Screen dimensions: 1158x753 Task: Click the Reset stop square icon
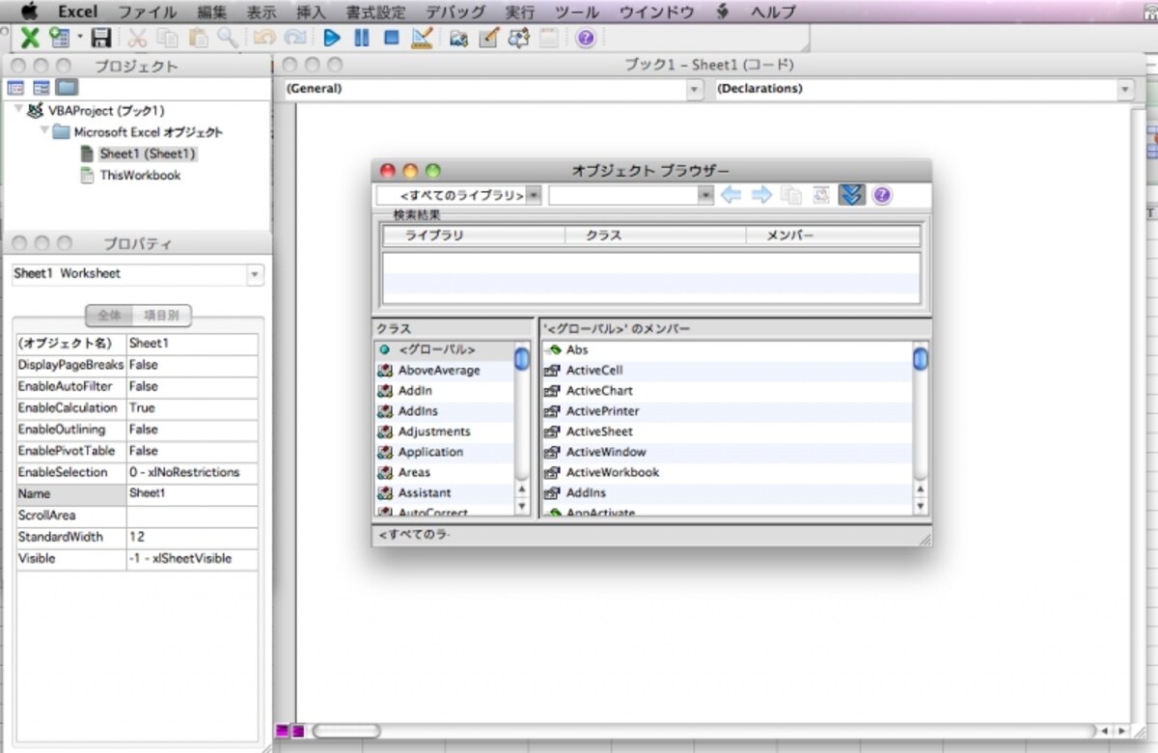391,38
